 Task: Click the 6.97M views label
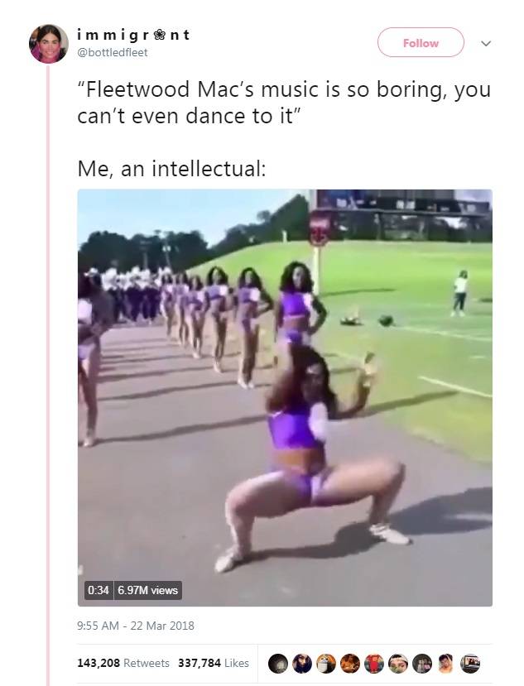click(x=147, y=590)
